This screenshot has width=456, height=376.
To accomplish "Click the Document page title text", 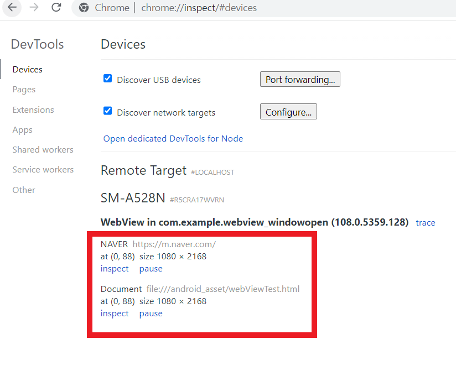I will click(121, 289).
